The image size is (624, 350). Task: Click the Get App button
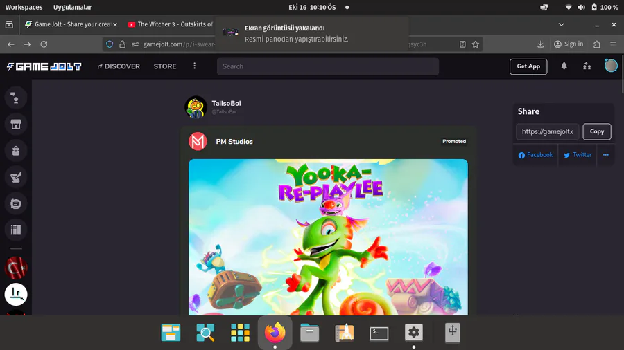pyautogui.click(x=528, y=66)
